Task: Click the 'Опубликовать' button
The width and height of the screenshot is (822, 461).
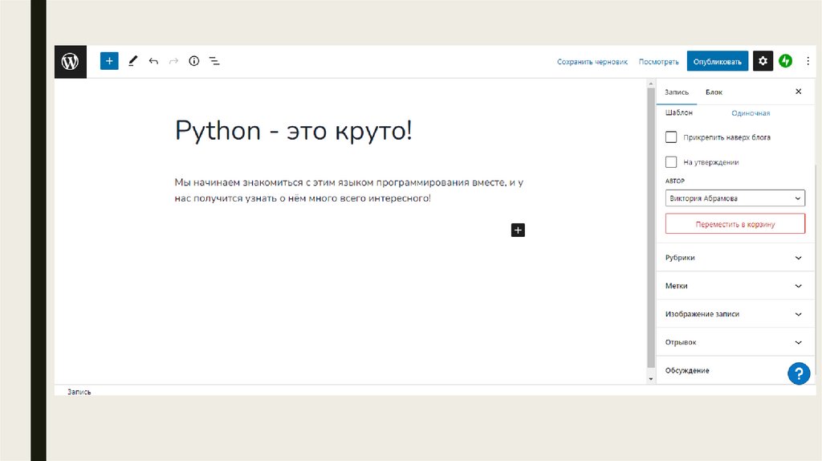Action: [717, 61]
